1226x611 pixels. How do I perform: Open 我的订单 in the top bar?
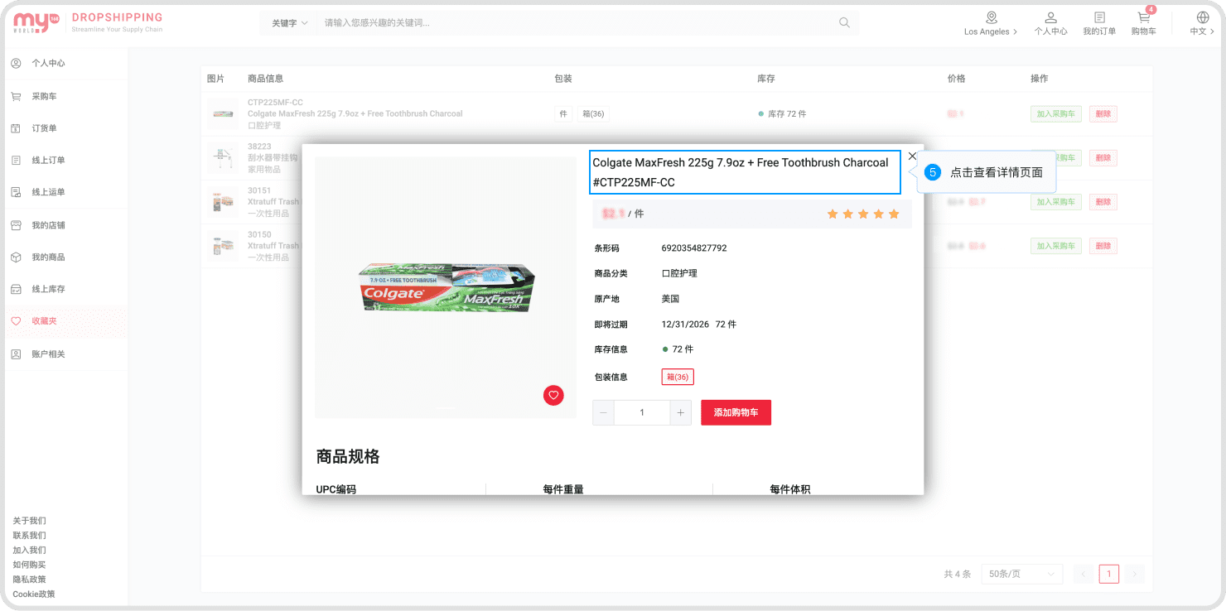coord(1099,23)
